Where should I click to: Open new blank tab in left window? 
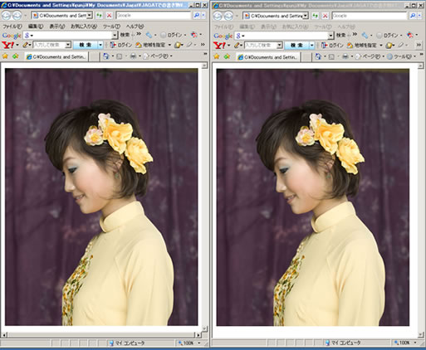pos(94,57)
